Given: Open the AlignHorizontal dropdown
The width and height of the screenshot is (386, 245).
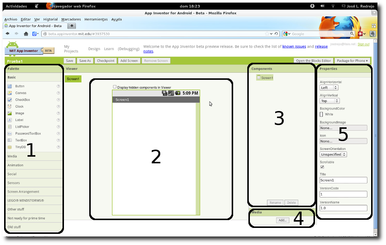Looking at the screenshot, I should click(329, 88).
